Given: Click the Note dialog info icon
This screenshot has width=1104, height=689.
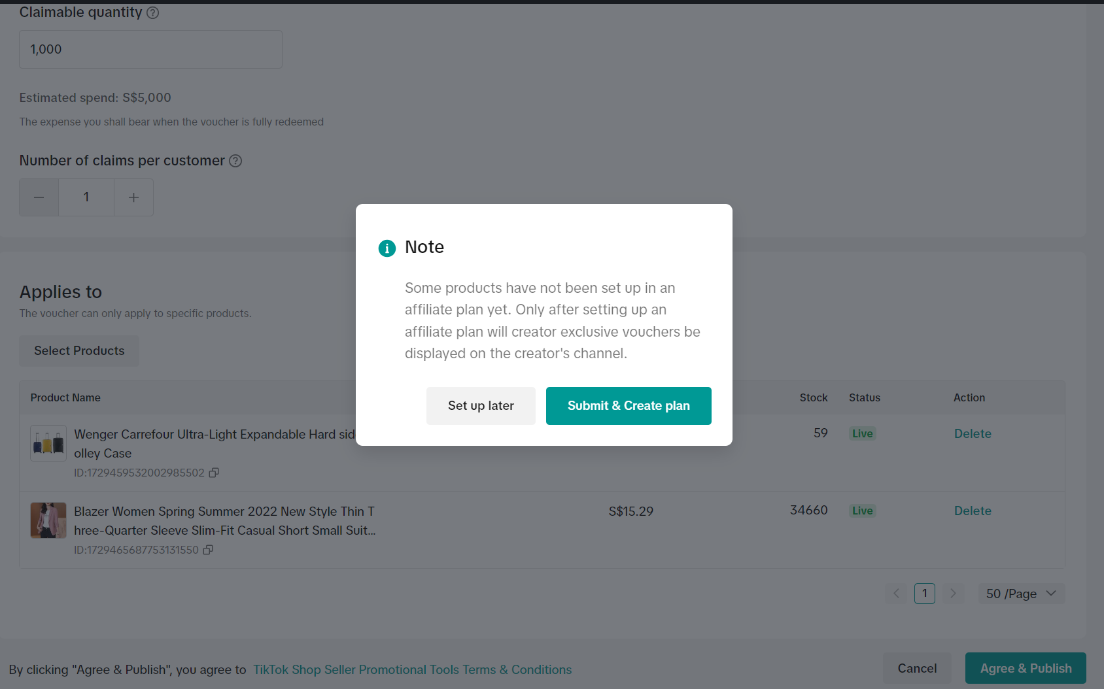Looking at the screenshot, I should pos(387,248).
